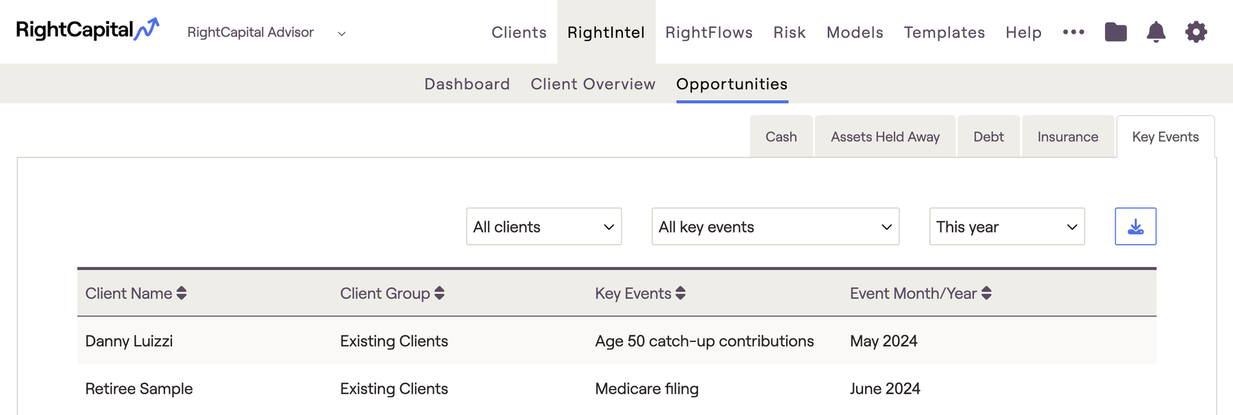The height and width of the screenshot is (415, 1233).
Task: Open the RightFlows menu item
Action: click(x=709, y=32)
